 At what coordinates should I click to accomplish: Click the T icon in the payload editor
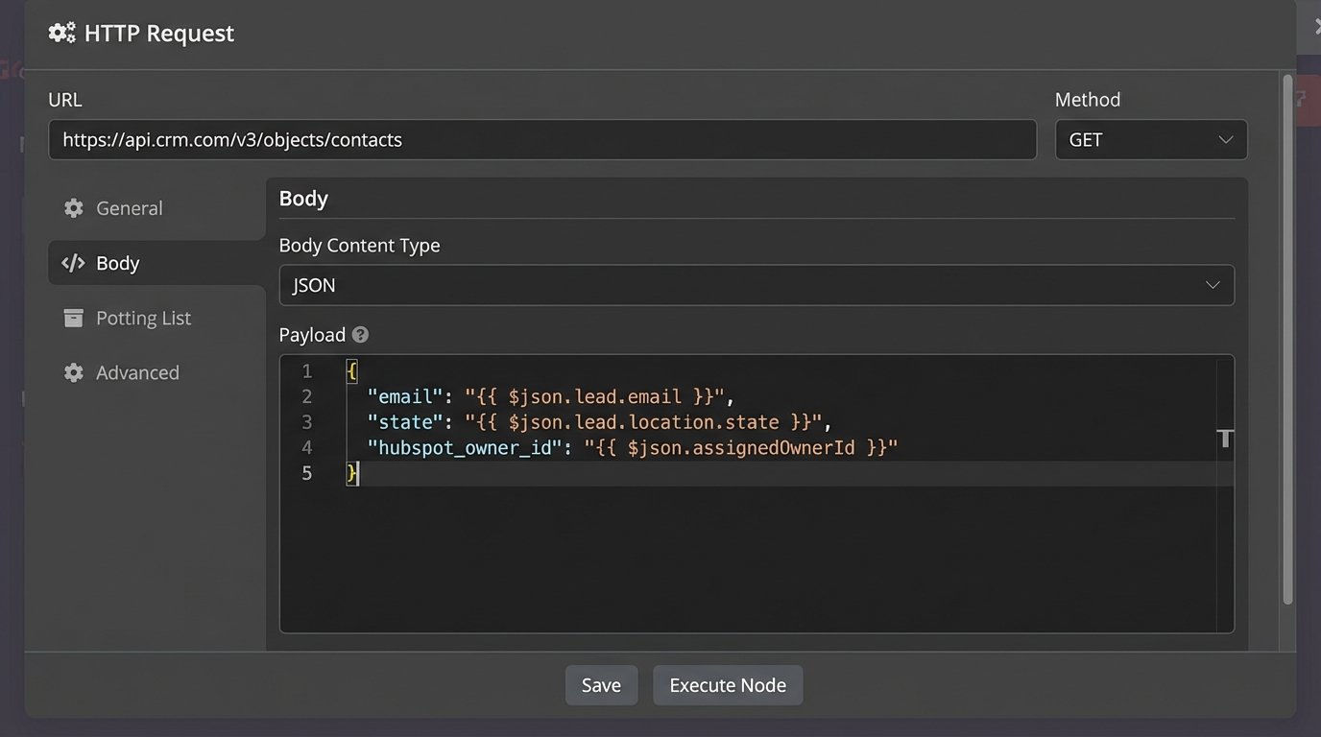click(1224, 439)
